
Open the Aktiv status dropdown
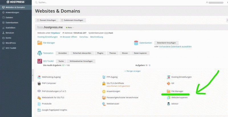[x=70, y=27]
